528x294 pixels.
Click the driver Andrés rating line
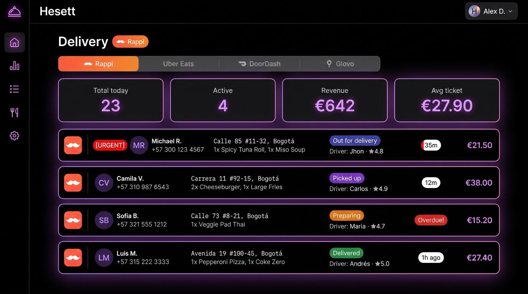point(360,264)
